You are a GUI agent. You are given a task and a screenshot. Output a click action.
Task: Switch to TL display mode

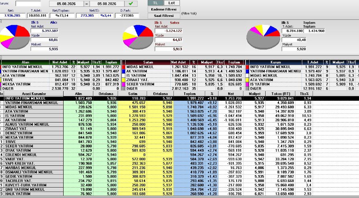point(155,3)
